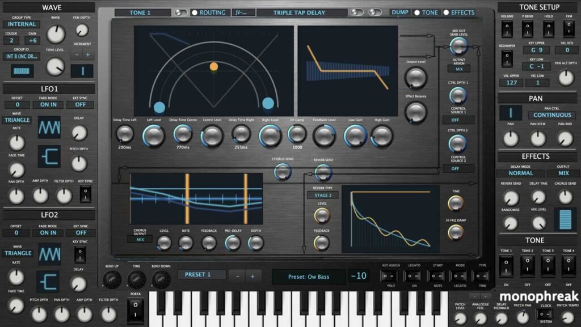Expand the Reverb Type STAGE 2 selector
Image resolution: width=581 pixels, height=327 pixels.
click(326, 195)
